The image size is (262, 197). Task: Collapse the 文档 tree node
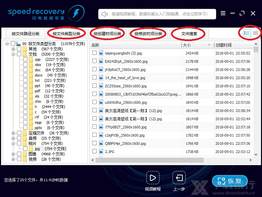[14, 54]
